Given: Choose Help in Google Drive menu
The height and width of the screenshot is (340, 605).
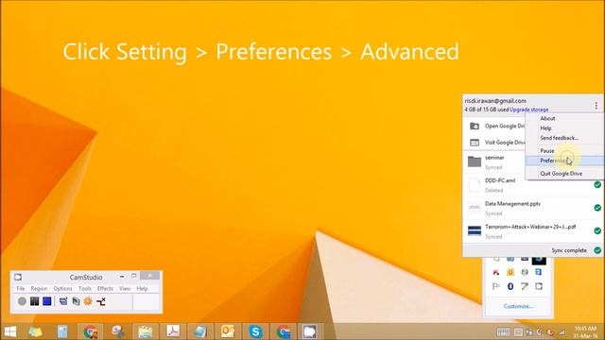Looking at the screenshot, I should [565, 128].
